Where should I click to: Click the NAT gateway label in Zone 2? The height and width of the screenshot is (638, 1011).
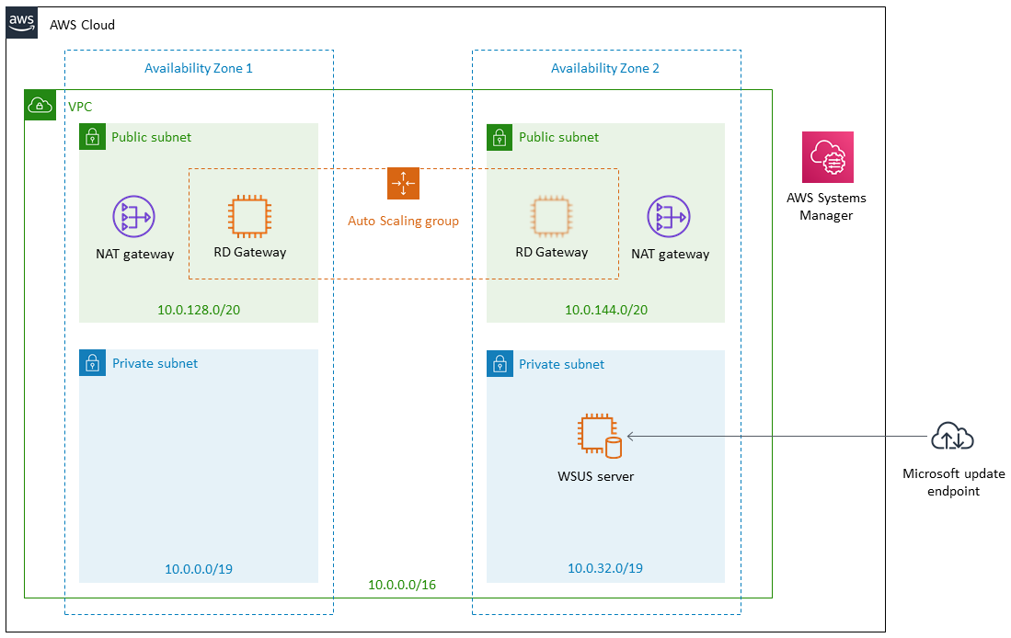671,254
